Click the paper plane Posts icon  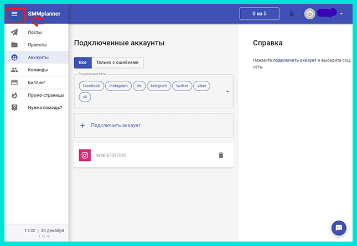(x=14, y=32)
